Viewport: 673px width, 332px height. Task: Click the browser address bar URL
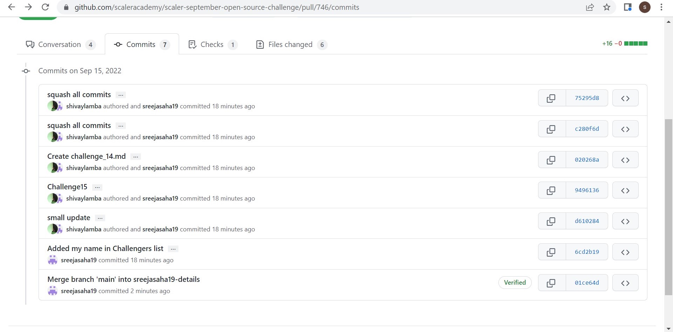pos(217,7)
